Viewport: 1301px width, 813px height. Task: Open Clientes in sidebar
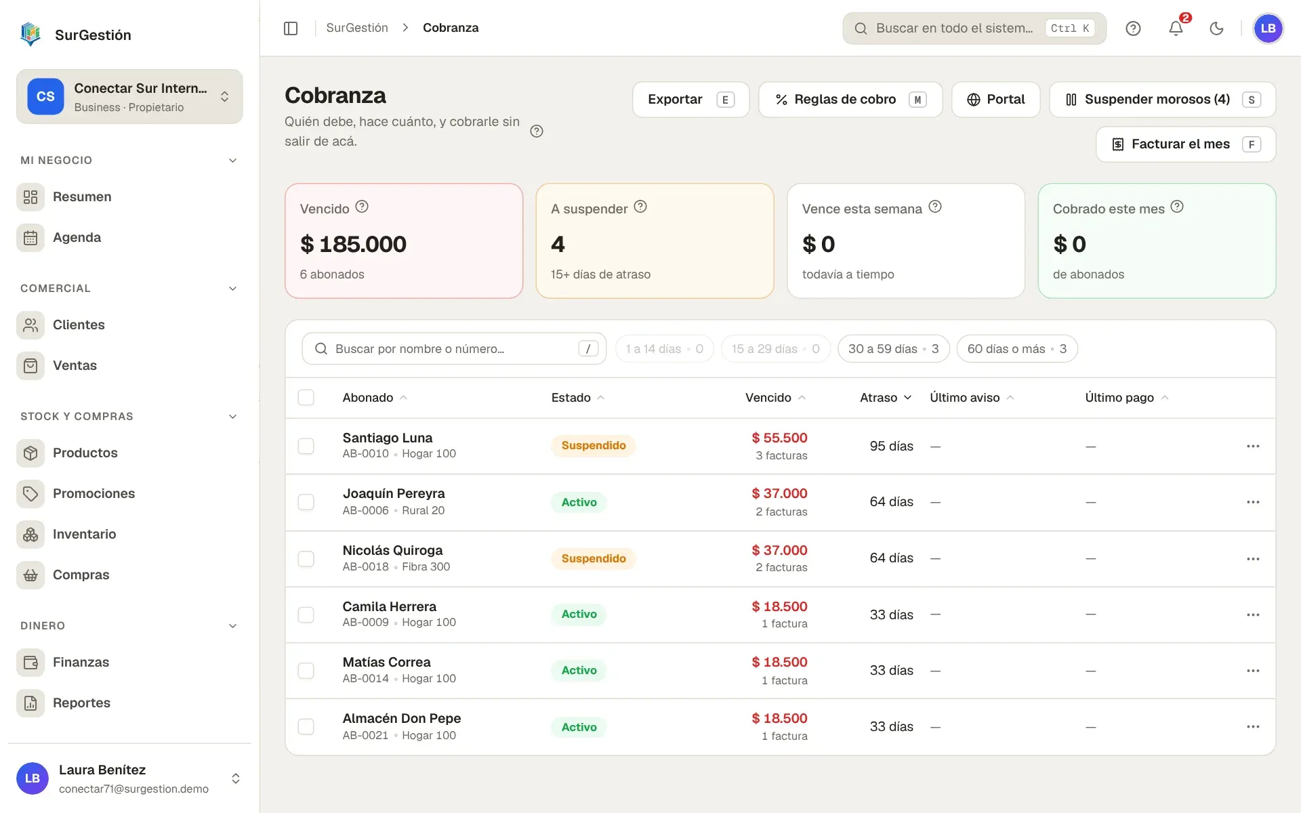(x=129, y=325)
